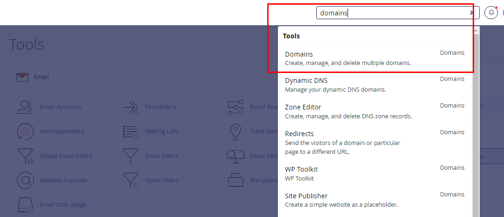
Task: Open the Email Filters link
Action: pyautogui.click(x=161, y=156)
